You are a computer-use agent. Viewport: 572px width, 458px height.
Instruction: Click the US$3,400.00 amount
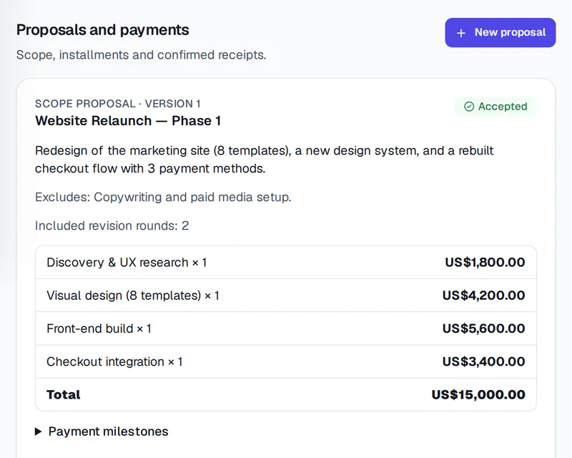484,361
